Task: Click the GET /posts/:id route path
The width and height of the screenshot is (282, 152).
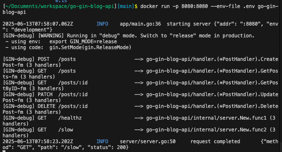Action: 73,83
